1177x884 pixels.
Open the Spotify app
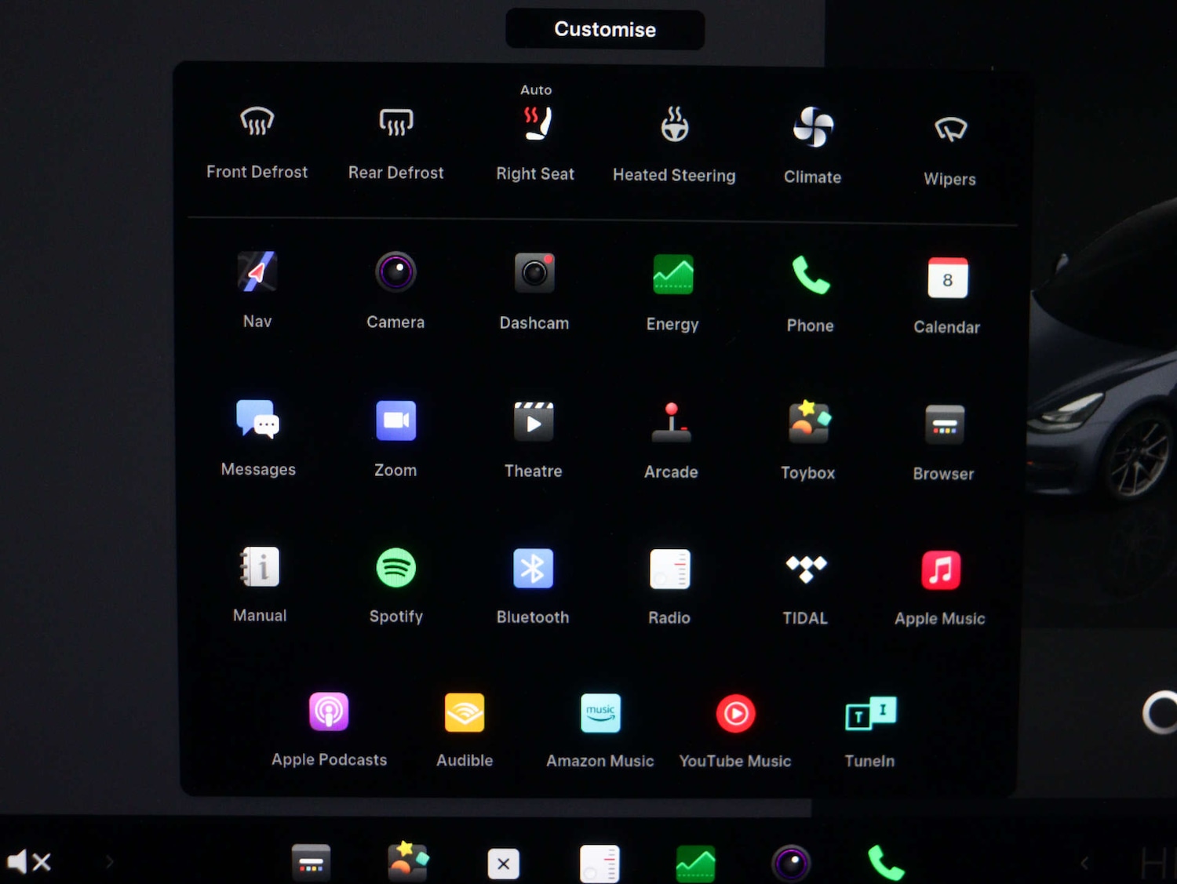tap(395, 568)
